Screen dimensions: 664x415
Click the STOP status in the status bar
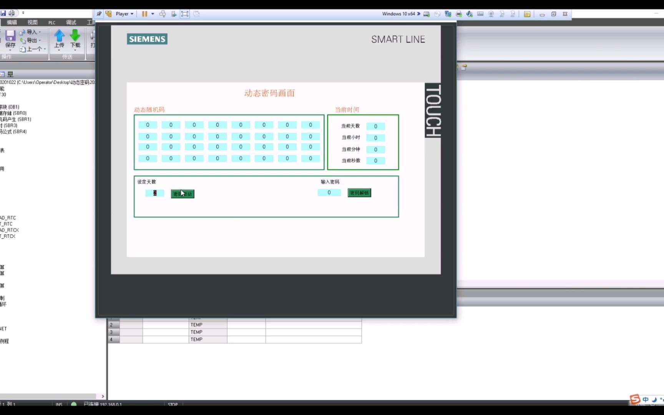click(173, 404)
